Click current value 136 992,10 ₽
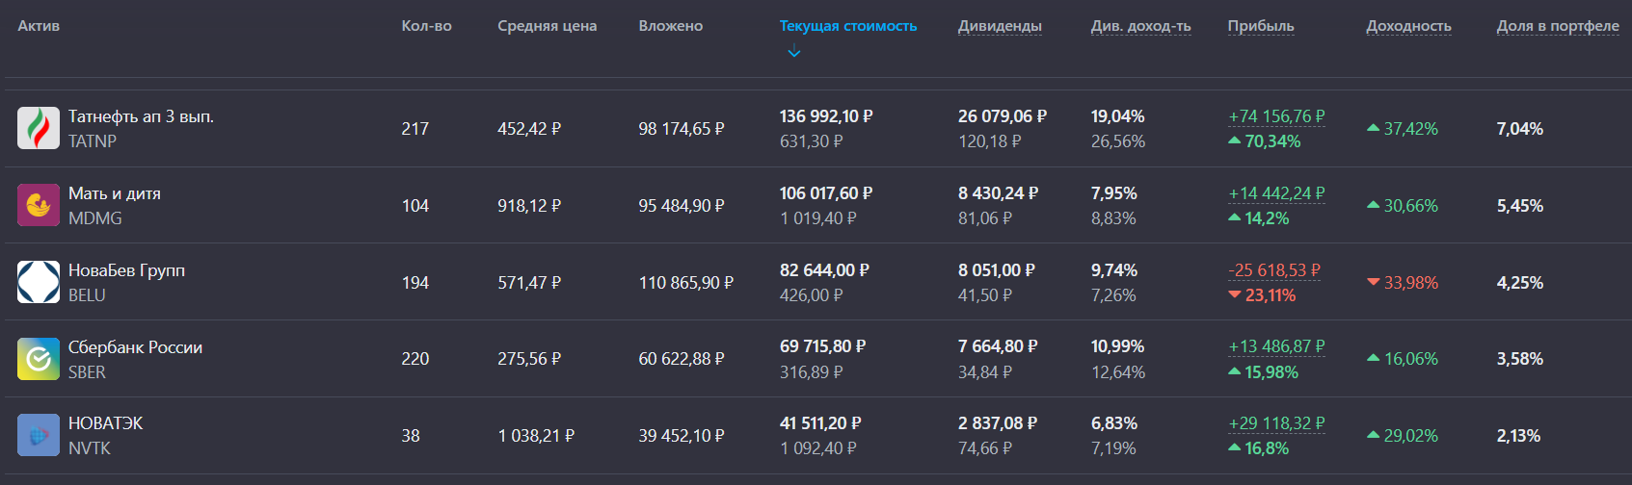The image size is (1632, 485). click(x=826, y=116)
